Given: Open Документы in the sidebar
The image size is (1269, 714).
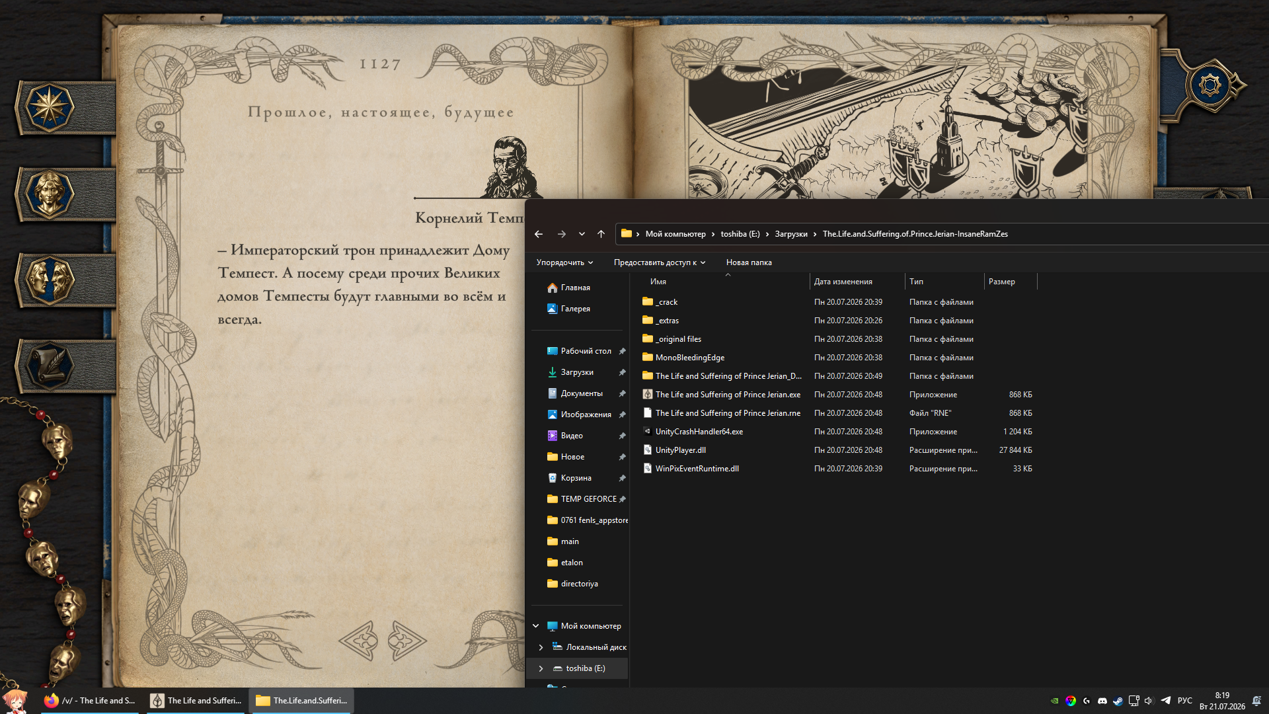Looking at the screenshot, I should coord(580,393).
